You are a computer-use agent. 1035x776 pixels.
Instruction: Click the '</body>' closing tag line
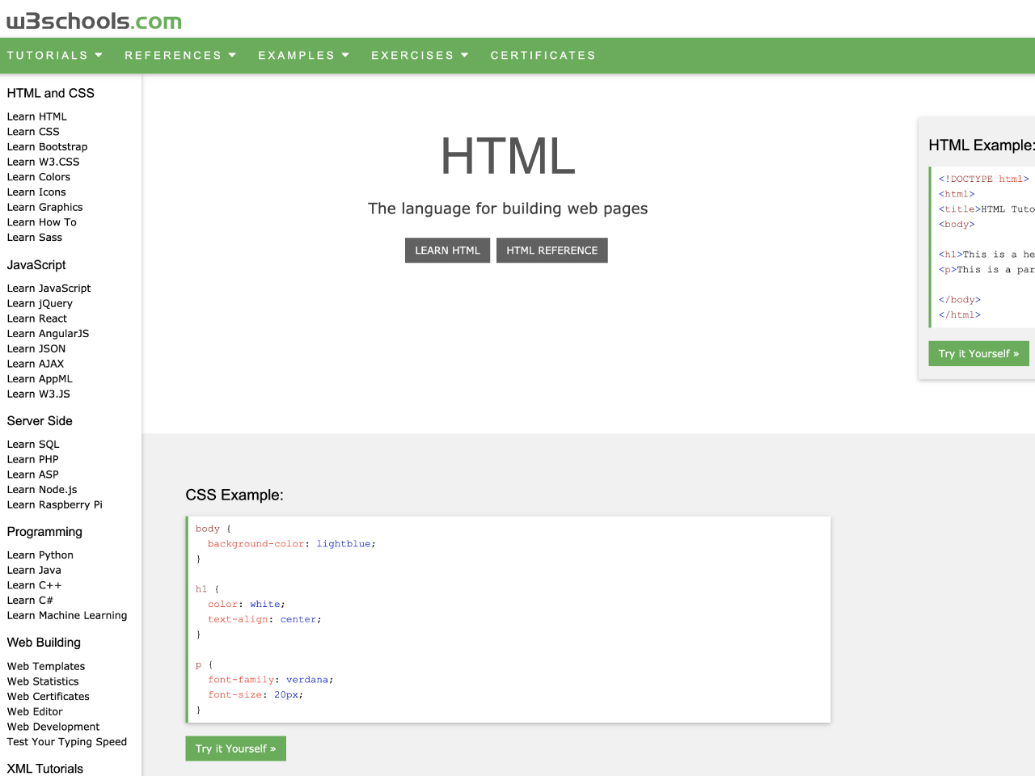960,300
